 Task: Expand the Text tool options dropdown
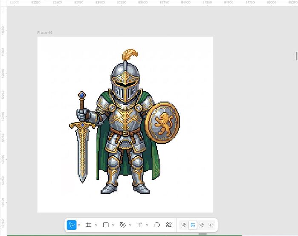(147, 225)
